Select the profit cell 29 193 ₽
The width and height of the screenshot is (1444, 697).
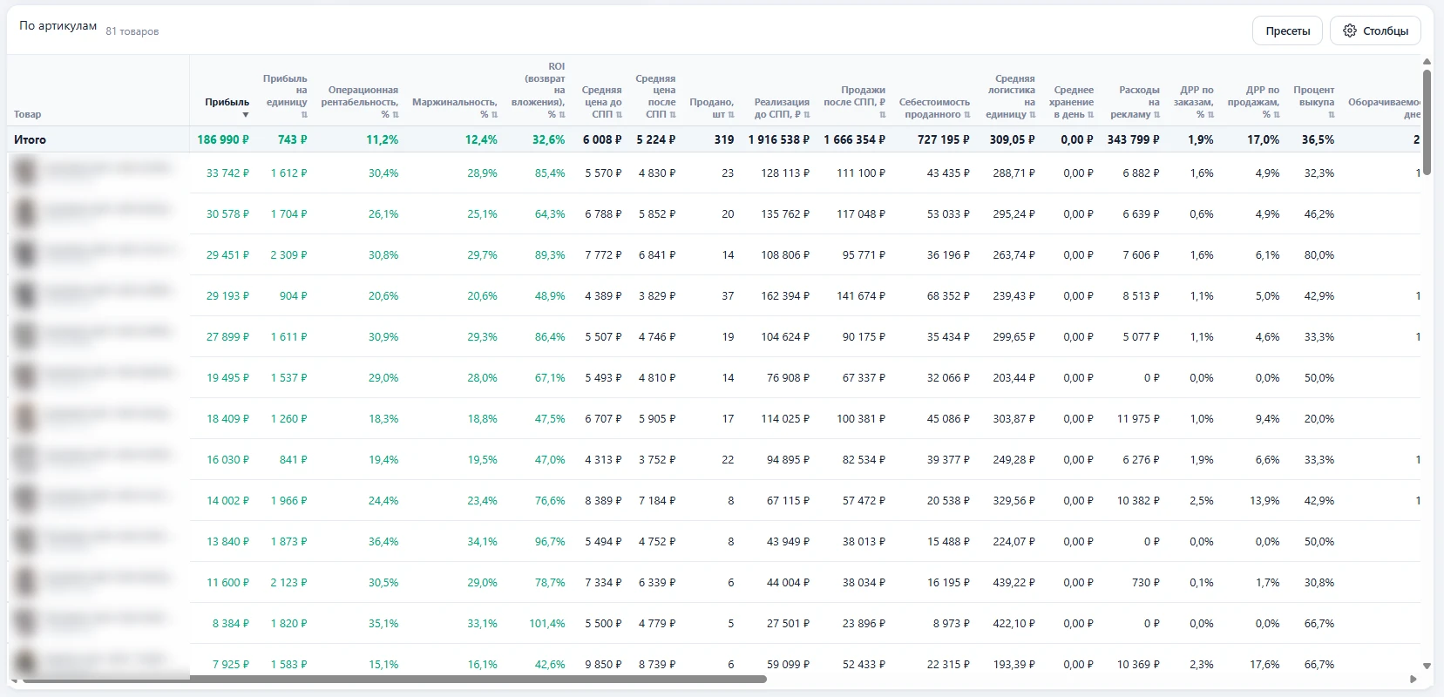pyautogui.click(x=227, y=296)
